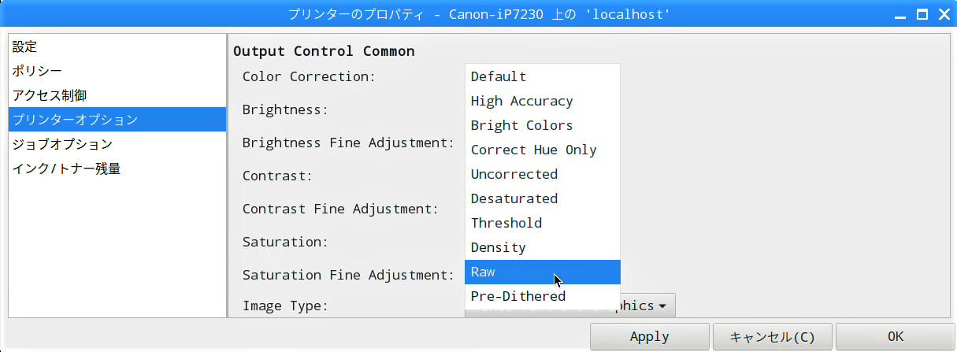Choose High Accuracy from dropdown list
Screen dimensions: 957x352
(x=543, y=101)
